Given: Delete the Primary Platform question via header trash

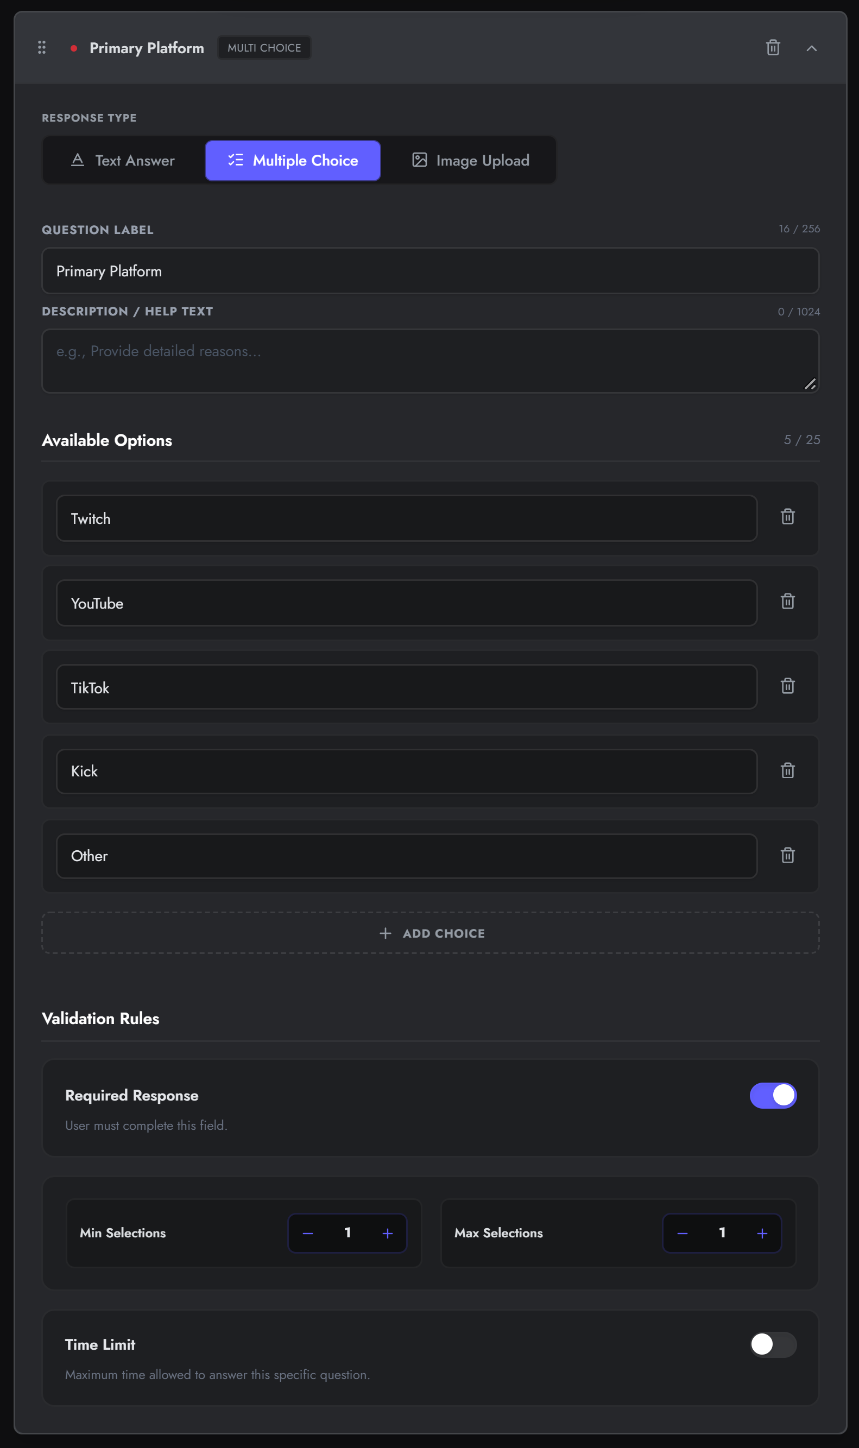Looking at the screenshot, I should tap(773, 47).
